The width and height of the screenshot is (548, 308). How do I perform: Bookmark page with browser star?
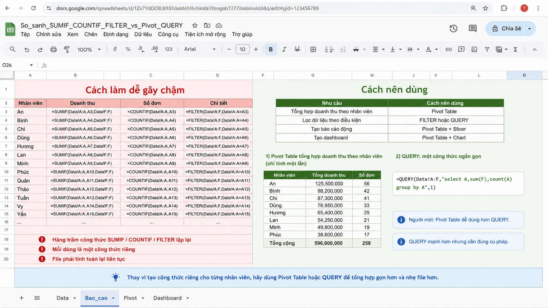(x=485, y=8)
